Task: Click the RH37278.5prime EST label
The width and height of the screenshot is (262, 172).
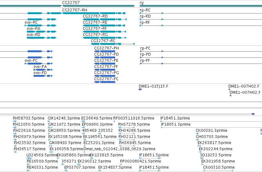Action: tap(134, 124)
